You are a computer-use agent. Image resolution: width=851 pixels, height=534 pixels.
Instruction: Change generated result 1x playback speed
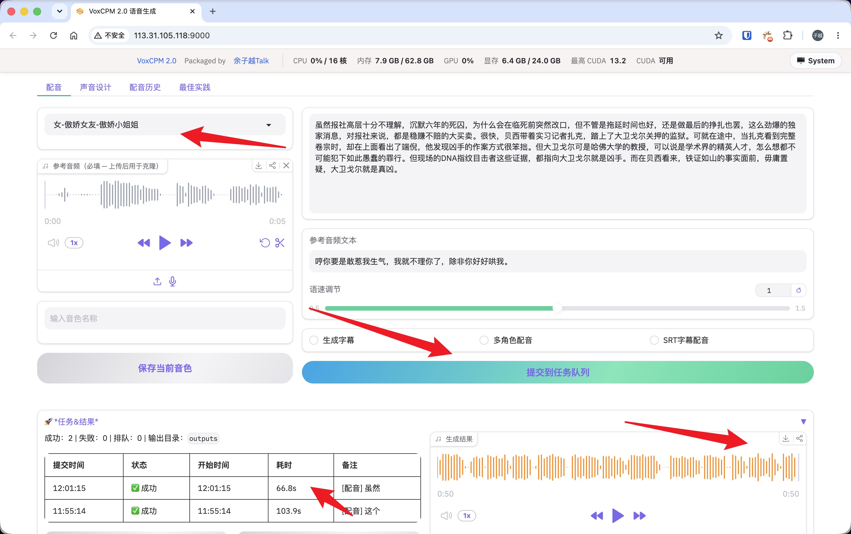[467, 516]
